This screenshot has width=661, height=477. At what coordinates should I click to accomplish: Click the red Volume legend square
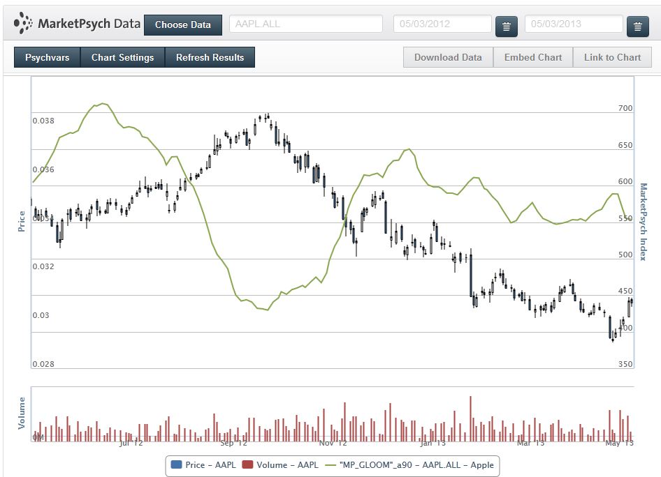tap(247, 464)
